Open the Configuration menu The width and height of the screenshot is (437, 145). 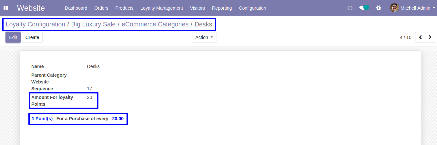point(252,8)
